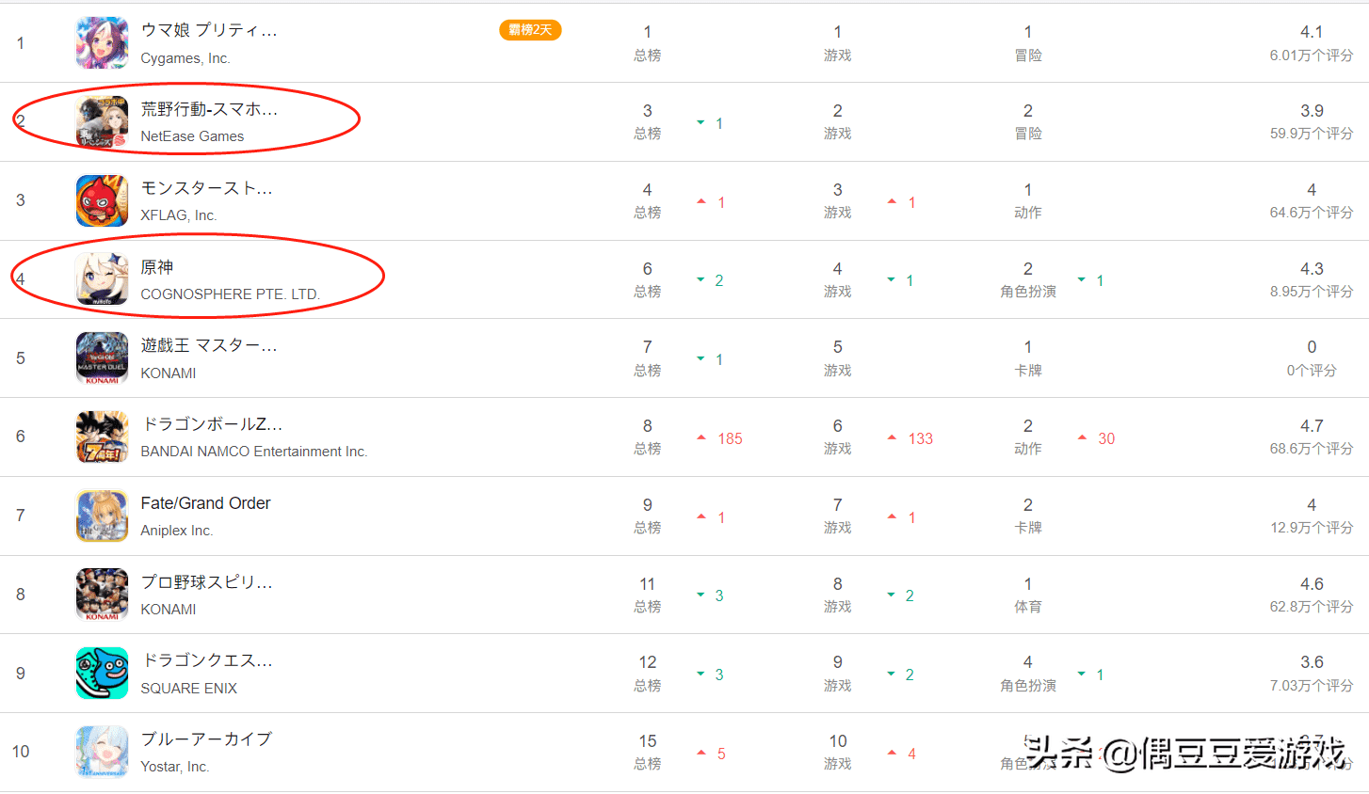Click overall rank 15 for ブルーアーカイブ
This screenshot has width=1369, height=794.
click(x=648, y=741)
